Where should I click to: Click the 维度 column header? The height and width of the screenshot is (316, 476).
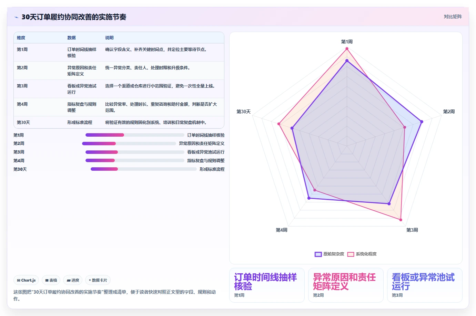click(x=21, y=38)
